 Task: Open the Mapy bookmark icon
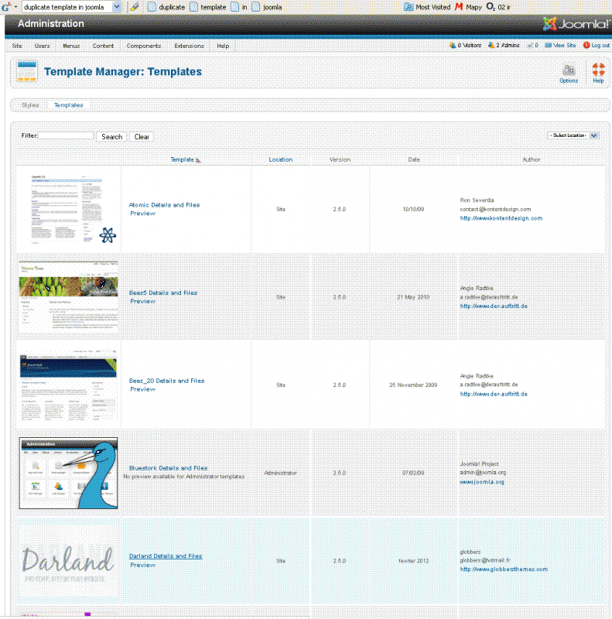[x=459, y=7]
